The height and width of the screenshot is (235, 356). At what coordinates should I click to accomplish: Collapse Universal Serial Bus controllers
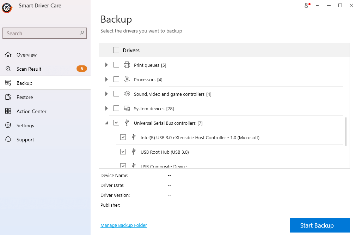[106, 123]
